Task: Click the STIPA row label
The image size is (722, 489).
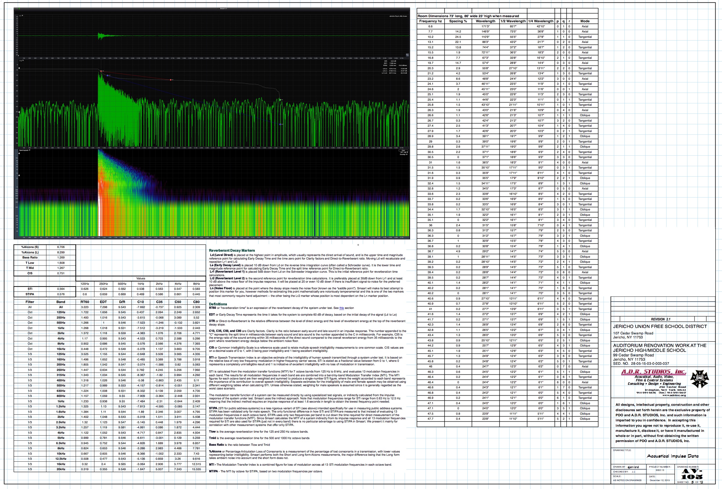Action: point(30,294)
